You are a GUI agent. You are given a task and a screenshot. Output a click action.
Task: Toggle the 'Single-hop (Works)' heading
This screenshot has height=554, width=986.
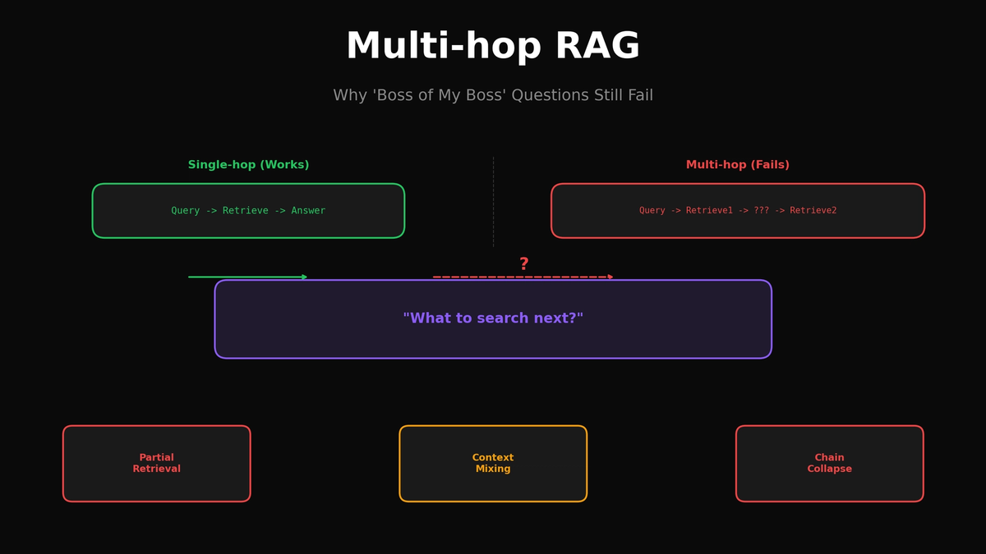248,164
